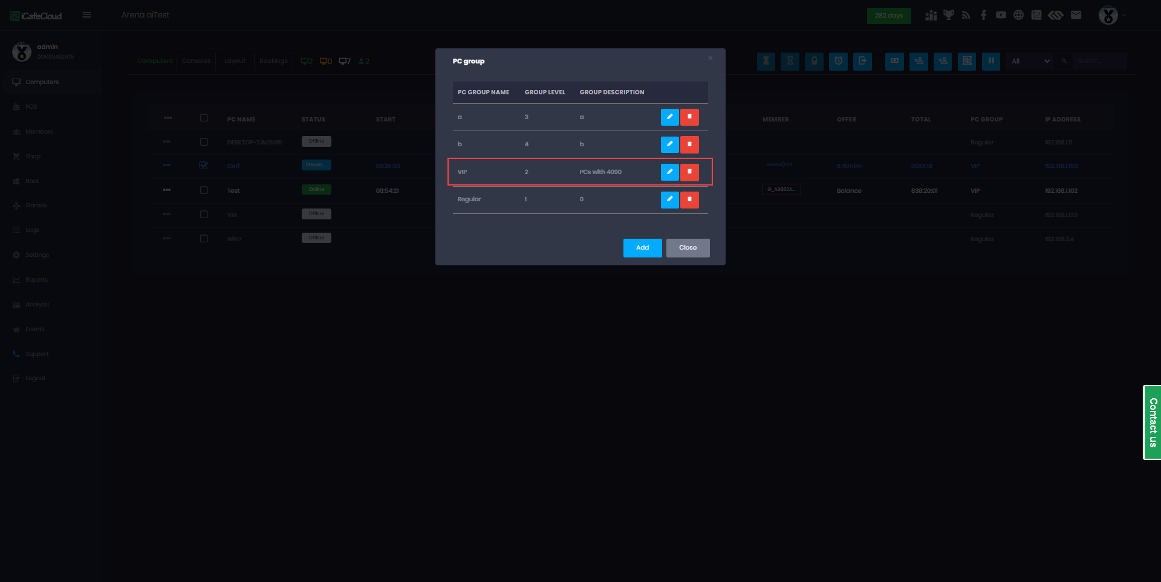The height and width of the screenshot is (582, 1161).
Task: Click the alarm clock toolbar icon
Action: [x=838, y=61]
